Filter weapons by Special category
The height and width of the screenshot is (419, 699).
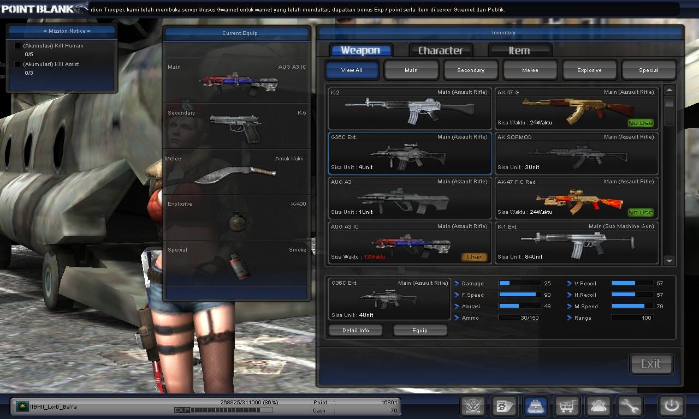pyautogui.click(x=649, y=70)
